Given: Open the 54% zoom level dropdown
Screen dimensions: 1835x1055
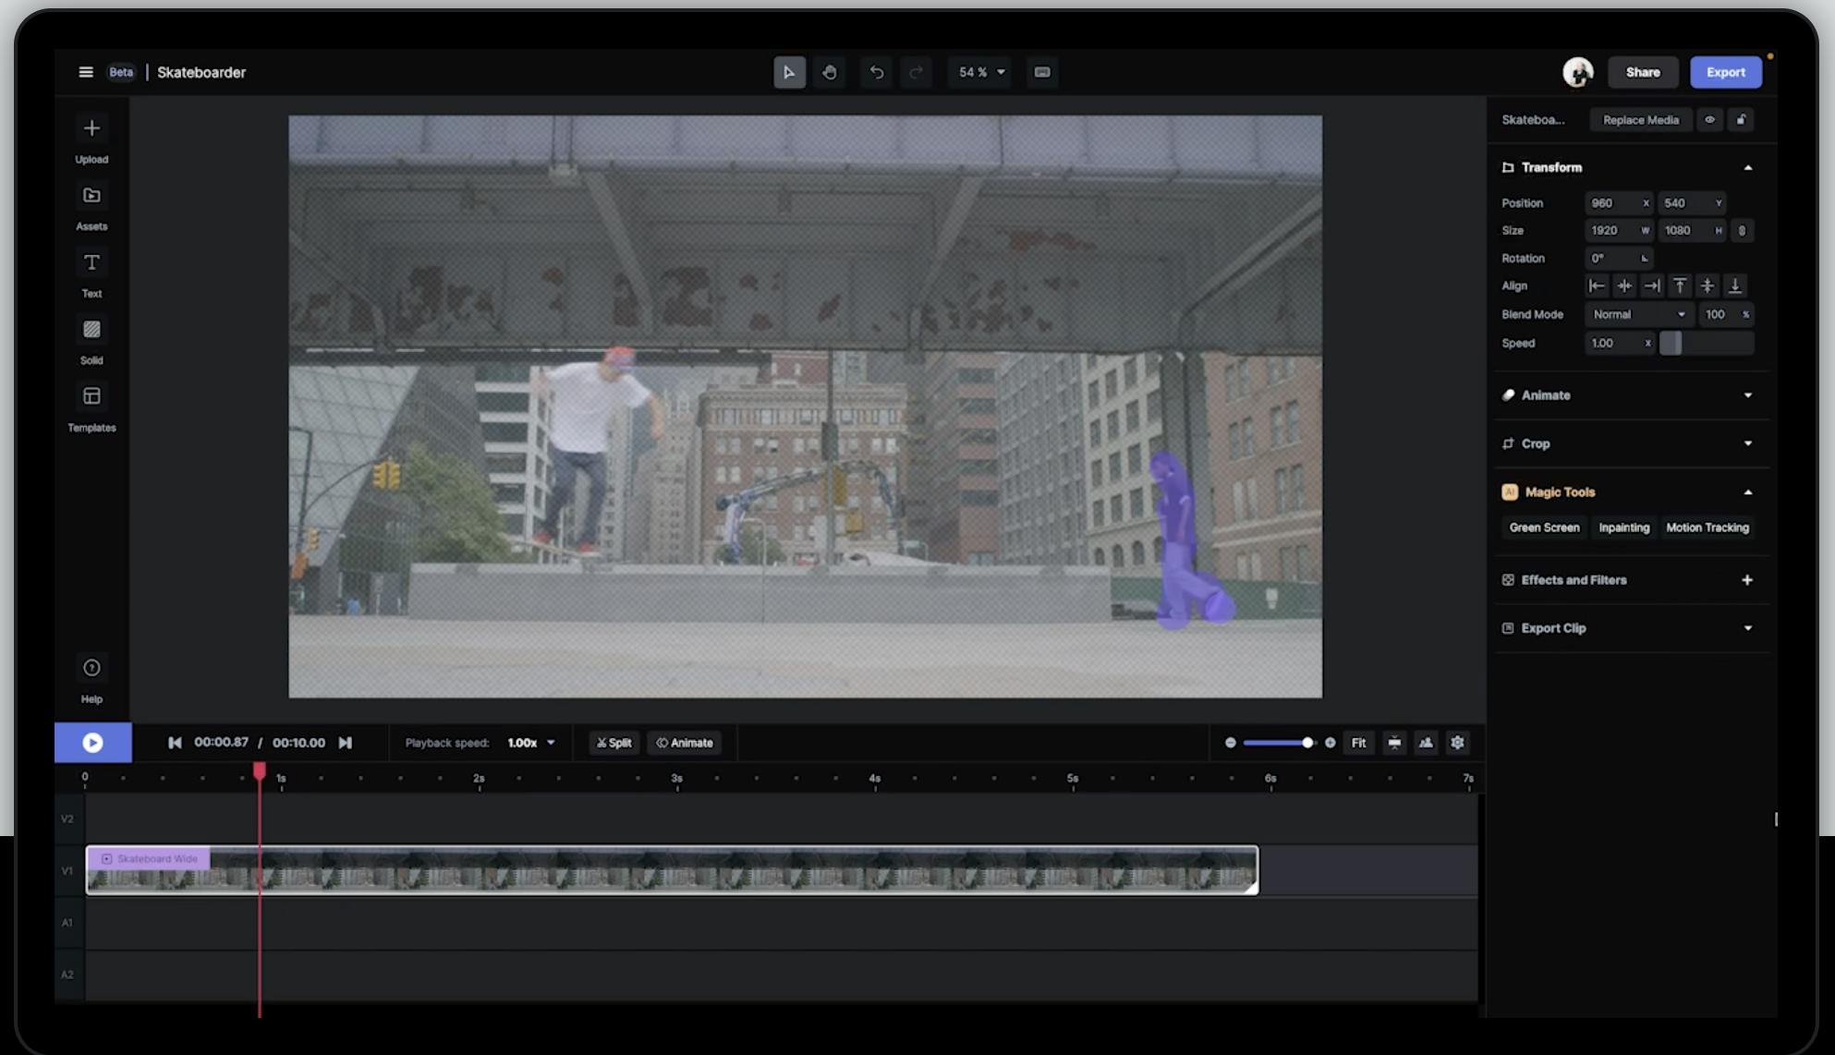Looking at the screenshot, I should coord(980,72).
